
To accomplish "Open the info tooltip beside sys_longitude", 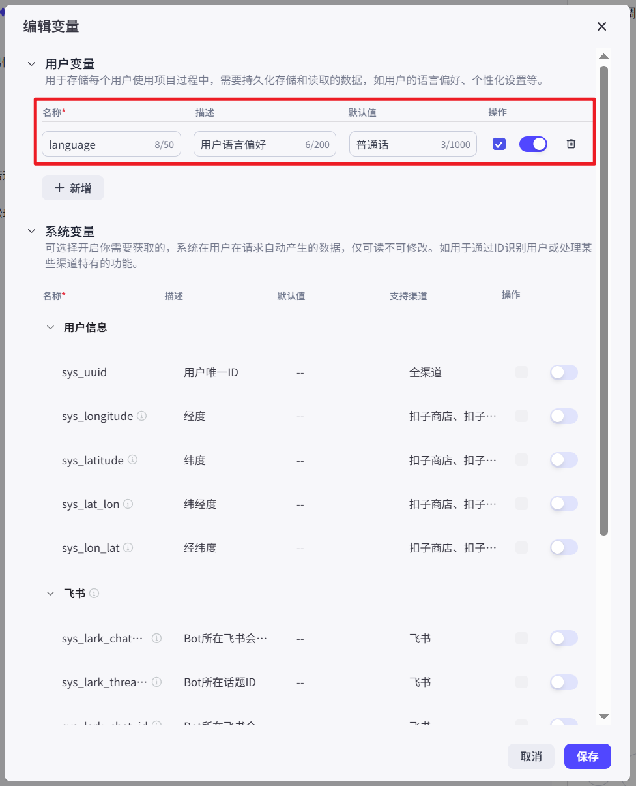I will (143, 416).
